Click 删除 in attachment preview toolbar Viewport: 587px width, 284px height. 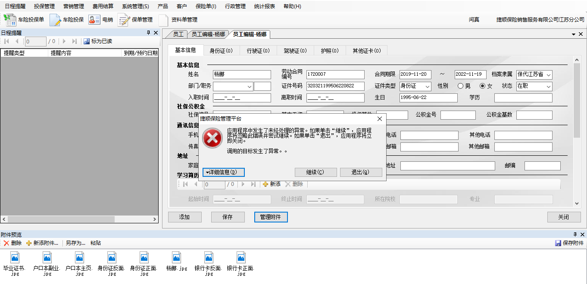click(x=12, y=243)
